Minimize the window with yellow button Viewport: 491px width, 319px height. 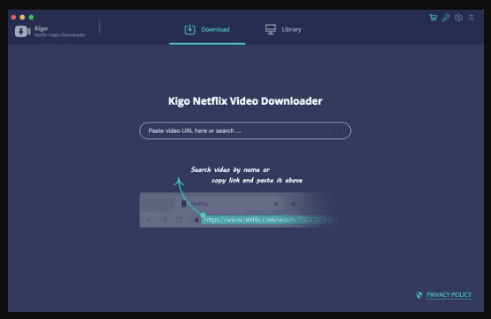(22, 18)
